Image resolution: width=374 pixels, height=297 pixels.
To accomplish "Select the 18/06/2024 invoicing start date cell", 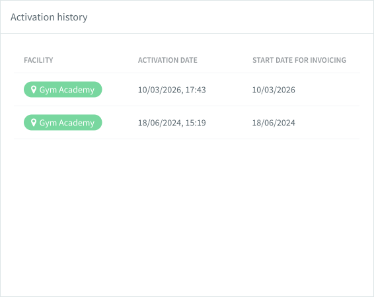I will point(274,123).
